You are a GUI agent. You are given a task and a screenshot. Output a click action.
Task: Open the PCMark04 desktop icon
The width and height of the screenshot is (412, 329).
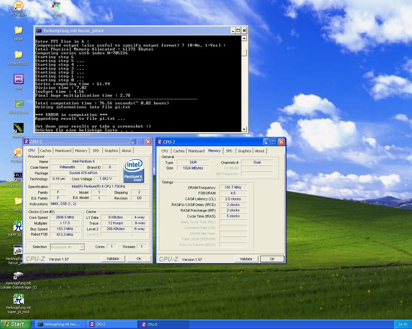coord(18,6)
